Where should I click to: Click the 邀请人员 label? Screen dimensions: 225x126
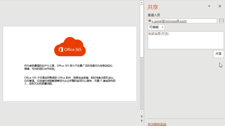pyautogui.click(x=154, y=15)
